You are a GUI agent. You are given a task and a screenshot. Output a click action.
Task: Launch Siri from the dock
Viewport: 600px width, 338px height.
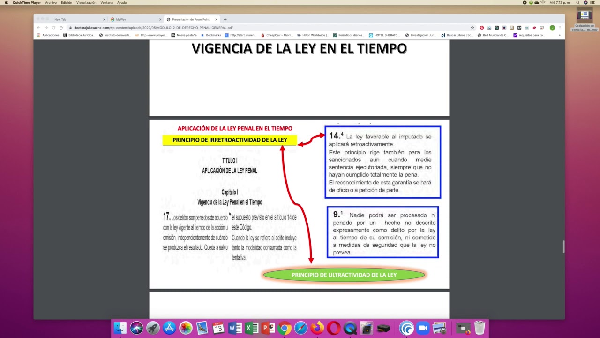coord(136,328)
